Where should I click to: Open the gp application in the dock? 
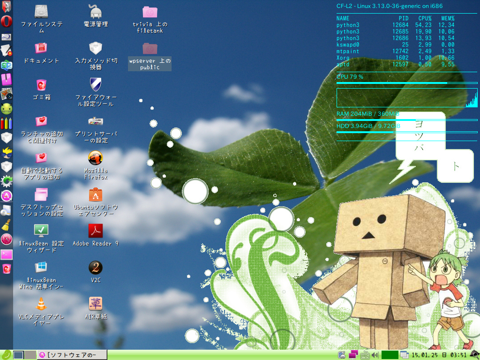[x=6, y=65]
